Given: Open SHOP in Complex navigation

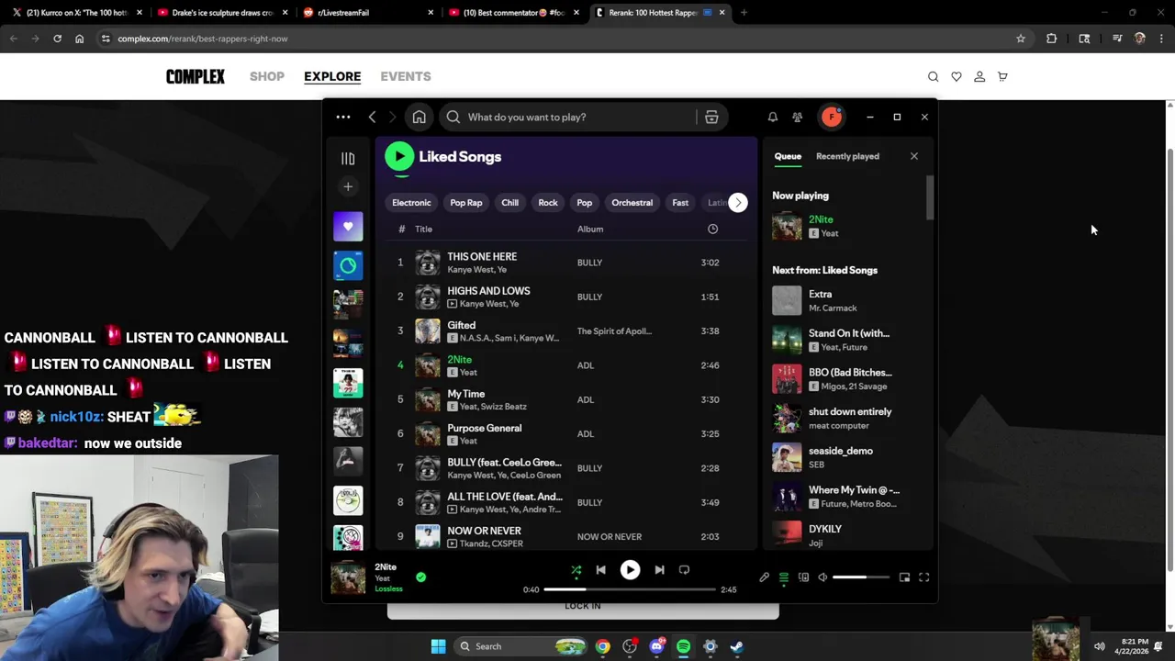Looking at the screenshot, I should (x=267, y=76).
